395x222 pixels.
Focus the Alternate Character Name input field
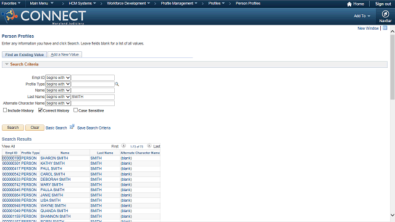pyautogui.click(x=93, y=104)
